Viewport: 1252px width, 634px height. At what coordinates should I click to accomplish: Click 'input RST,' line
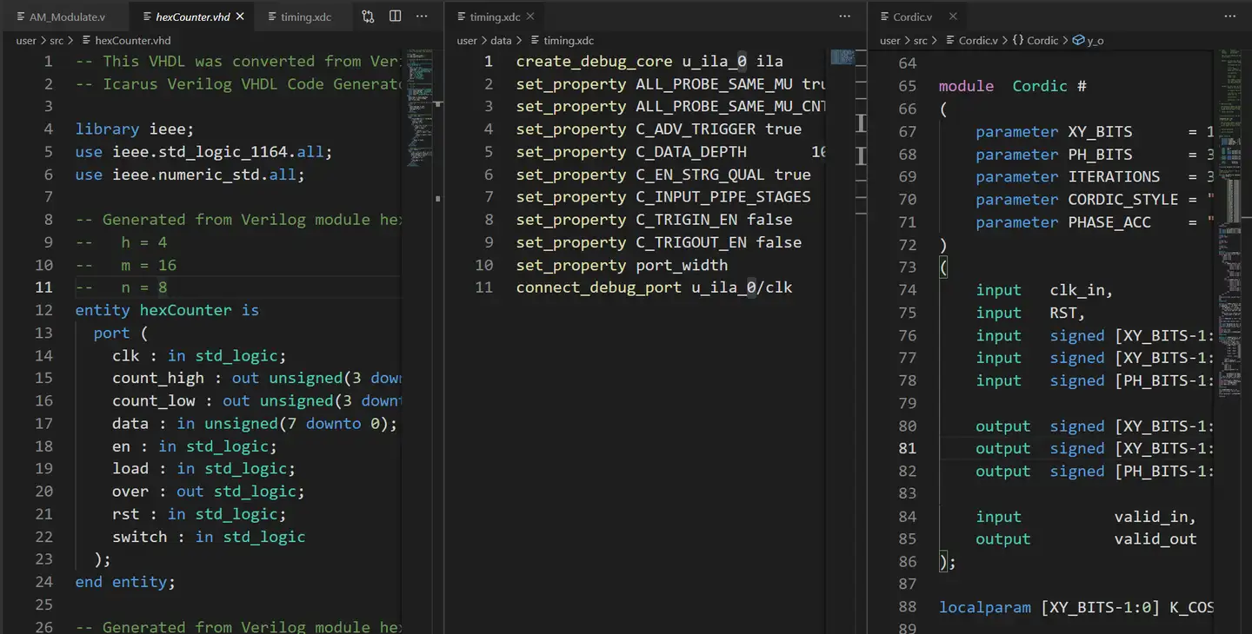click(1030, 313)
